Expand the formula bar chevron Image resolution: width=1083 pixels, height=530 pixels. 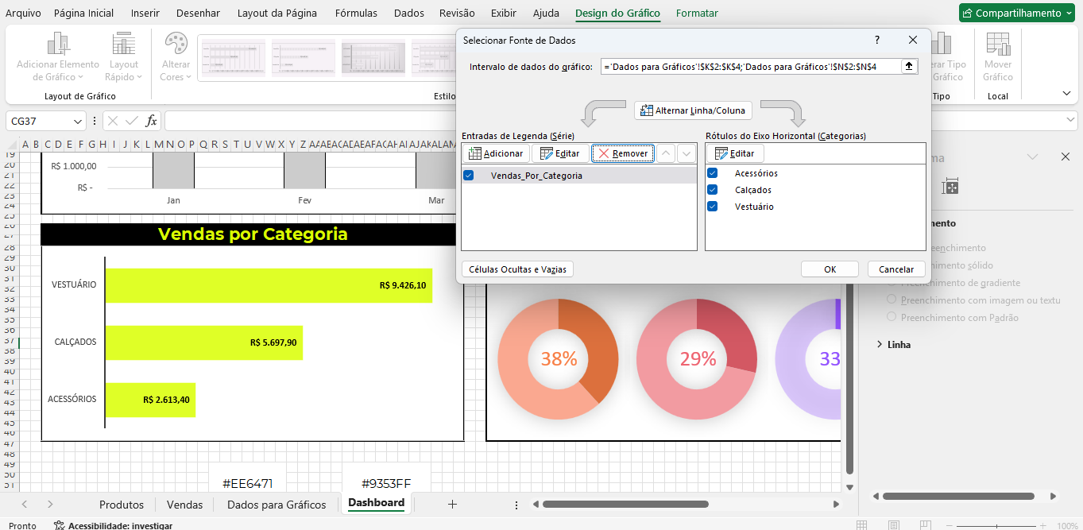pyautogui.click(x=1070, y=120)
